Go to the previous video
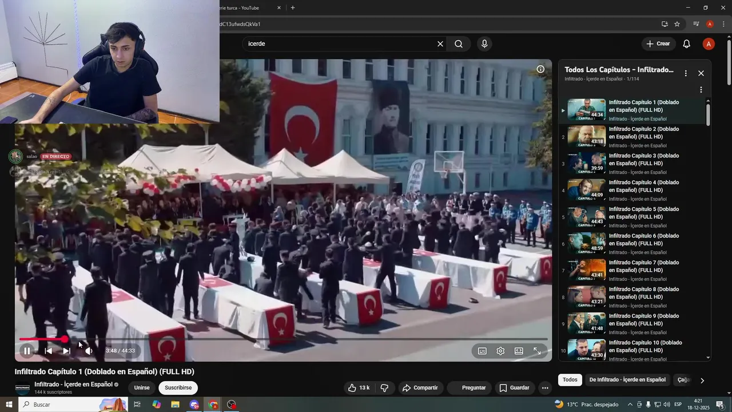732x412 pixels. click(x=49, y=351)
